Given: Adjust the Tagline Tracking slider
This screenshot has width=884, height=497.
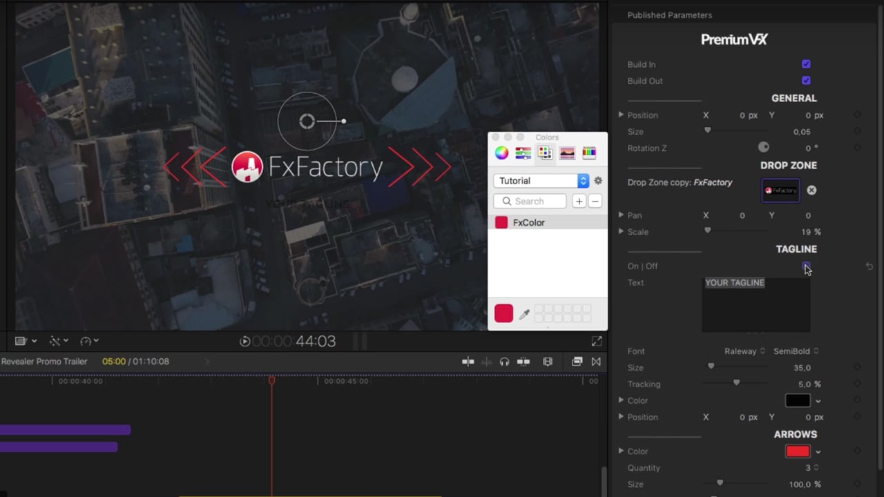Looking at the screenshot, I should [736, 383].
